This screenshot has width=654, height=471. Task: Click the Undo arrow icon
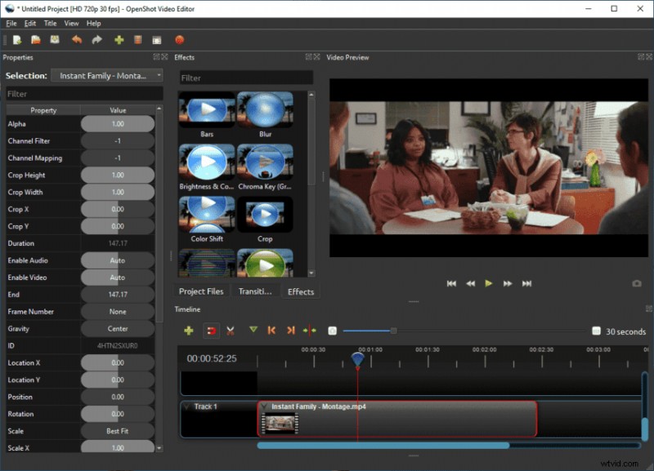(x=77, y=39)
